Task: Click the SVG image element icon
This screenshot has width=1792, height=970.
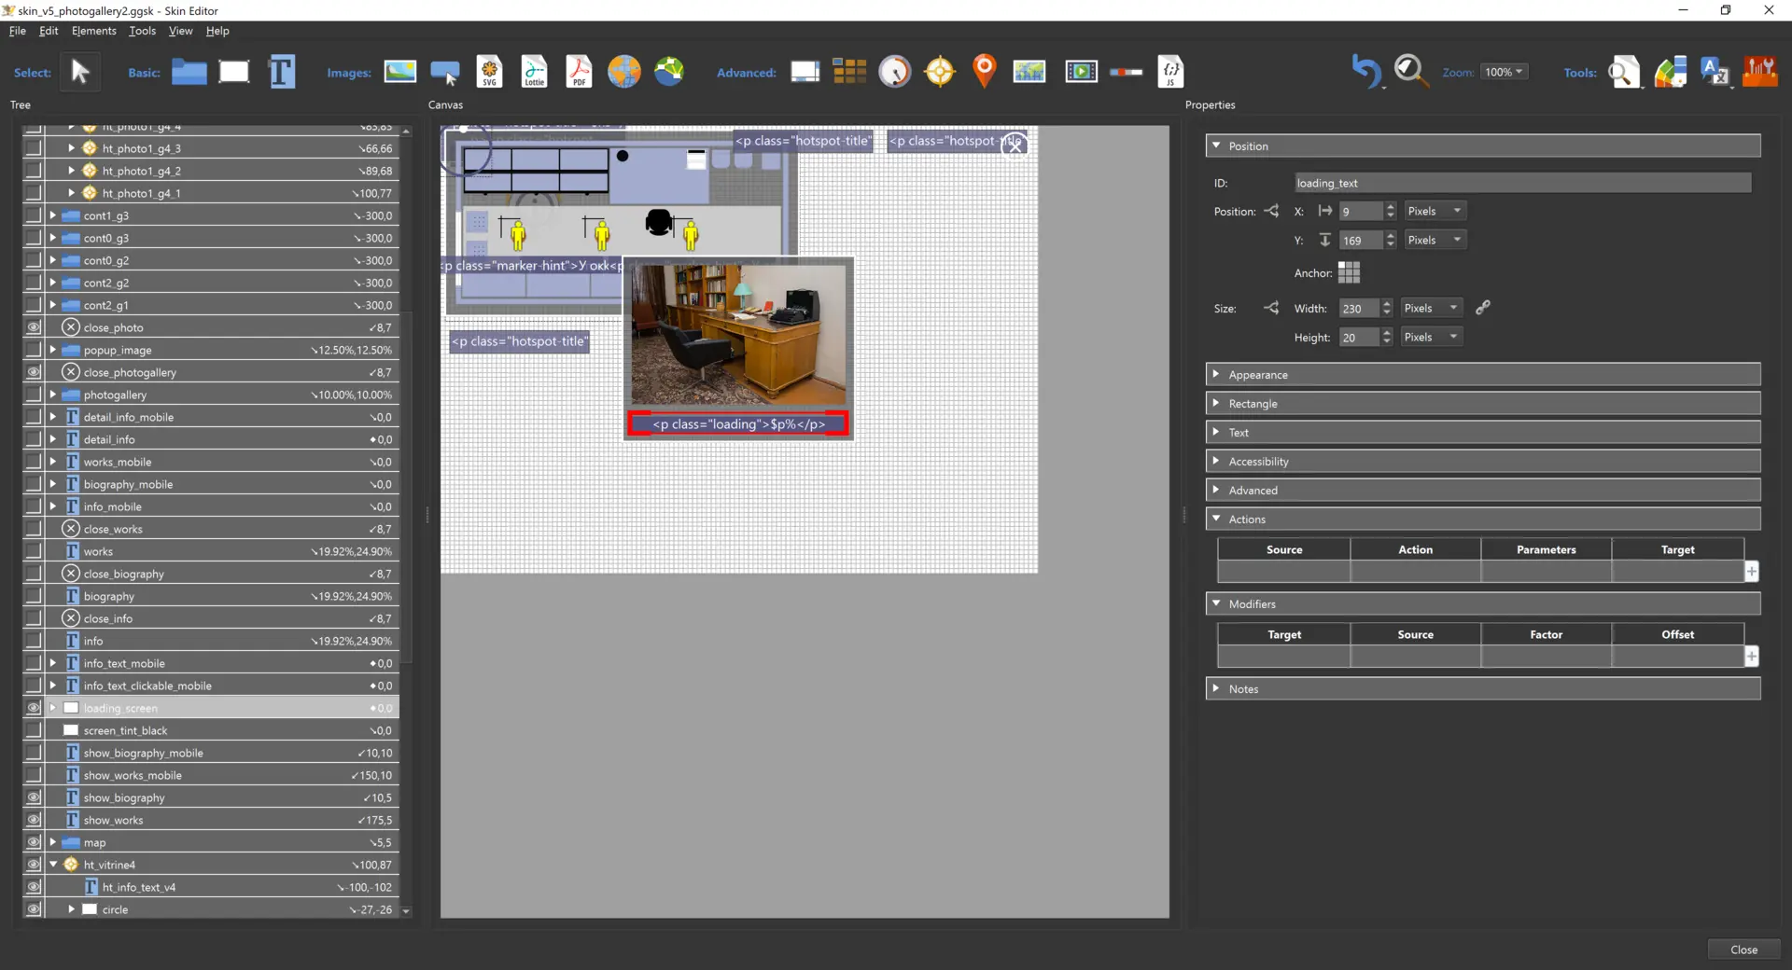Action: 489,72
